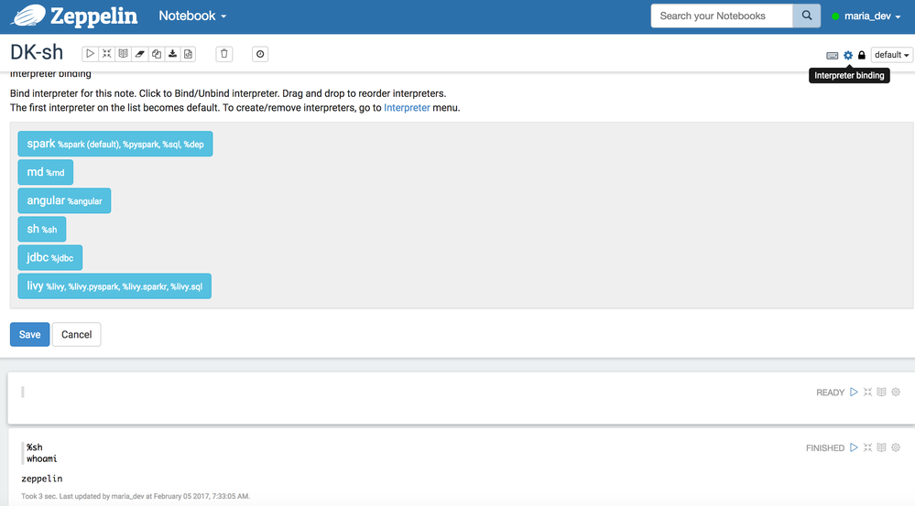Clear all paragraph output with eraser icon
This screenshot has width=915, height=506.
[x=139, y=54]
